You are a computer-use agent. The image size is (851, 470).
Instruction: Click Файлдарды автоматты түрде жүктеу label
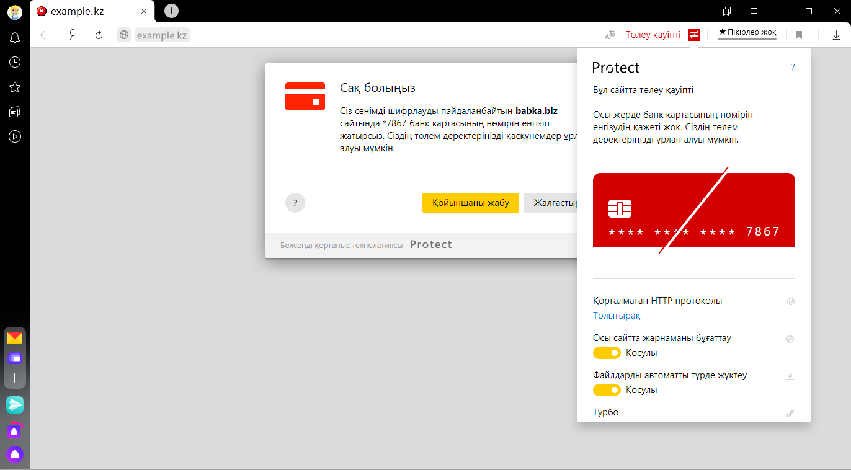pos(670,375)
